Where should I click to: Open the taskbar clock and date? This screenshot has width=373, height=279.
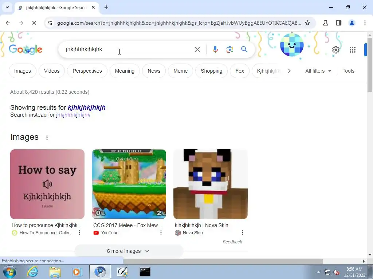pos(354,272)
